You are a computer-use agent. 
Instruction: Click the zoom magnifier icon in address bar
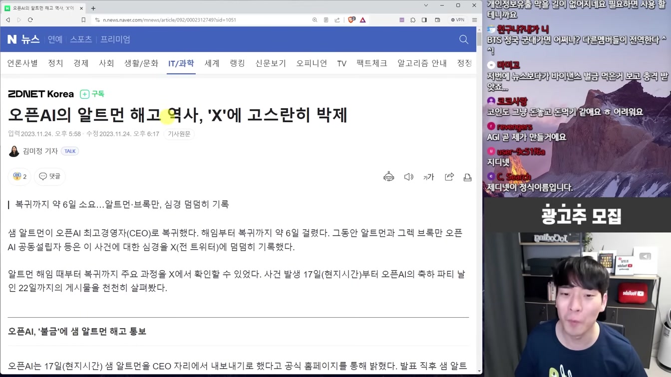click(315, 20)
